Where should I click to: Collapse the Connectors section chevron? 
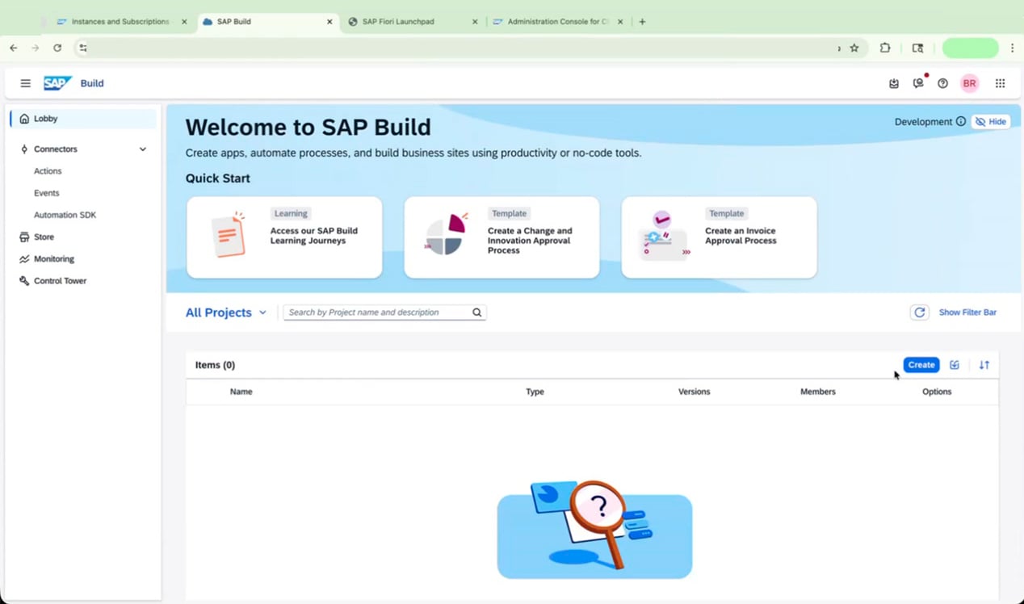pos(143,149)
